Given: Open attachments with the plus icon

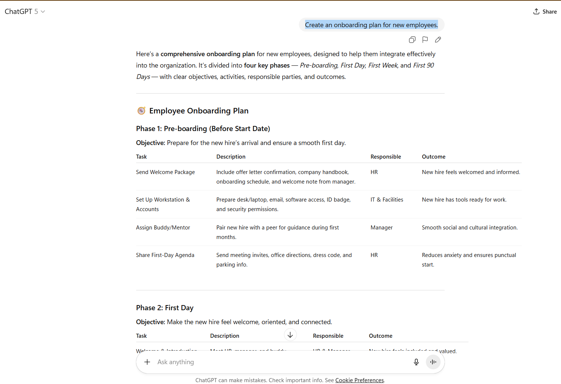Looking at the screenshot, I should click(147, 362).
